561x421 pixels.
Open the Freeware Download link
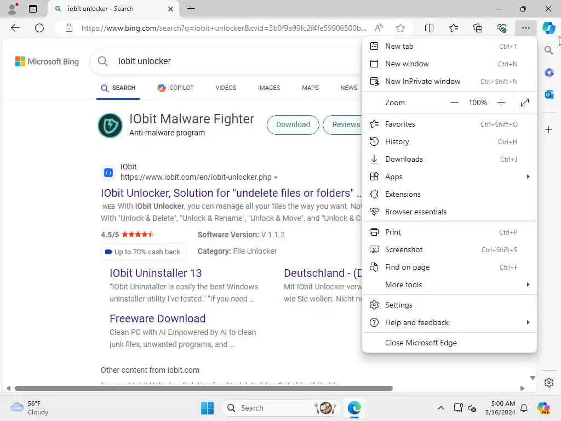158,318
